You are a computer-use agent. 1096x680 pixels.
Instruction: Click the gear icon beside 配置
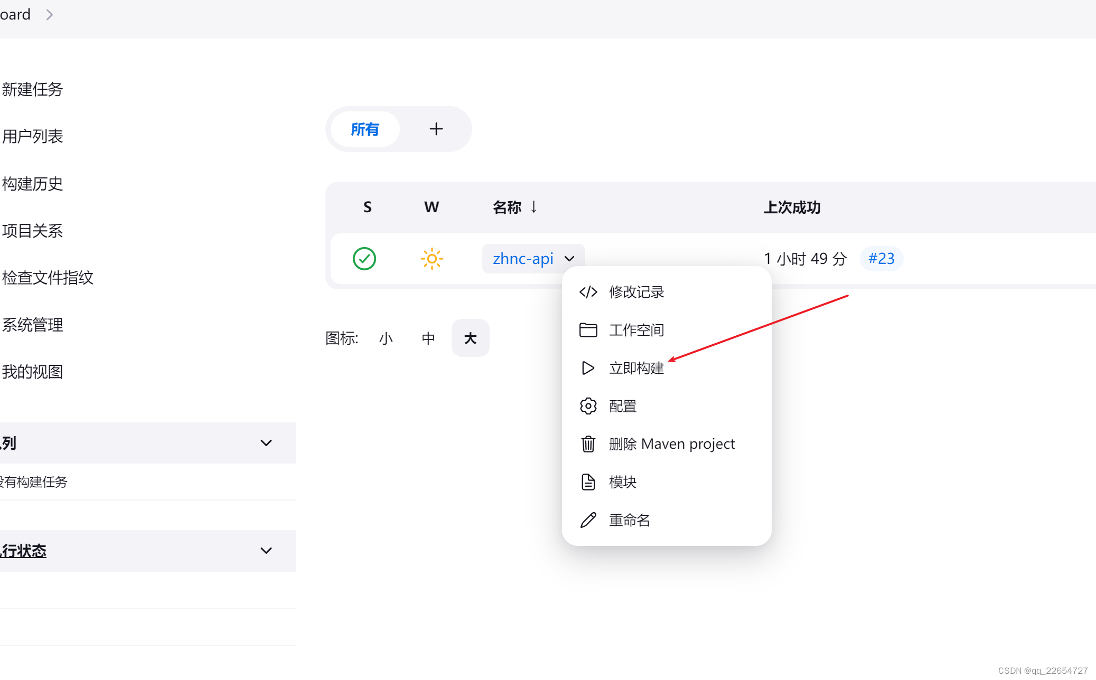(x=588, y=406)
